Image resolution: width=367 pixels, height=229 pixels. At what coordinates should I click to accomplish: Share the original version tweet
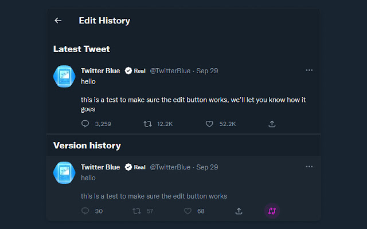[x=239, y=211]
